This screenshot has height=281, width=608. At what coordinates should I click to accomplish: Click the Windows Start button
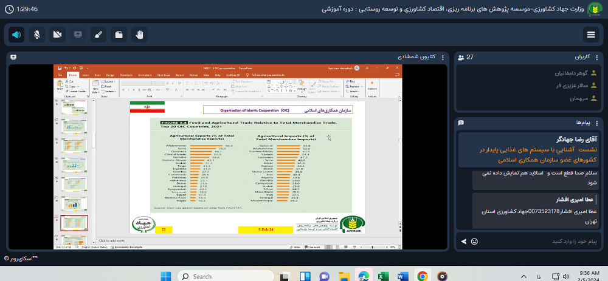[165, 276]
